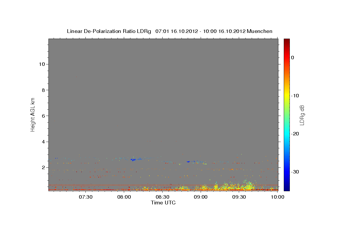Click the horizontal red line across the plot
344x229 pixels.
[x=163, y=185]
